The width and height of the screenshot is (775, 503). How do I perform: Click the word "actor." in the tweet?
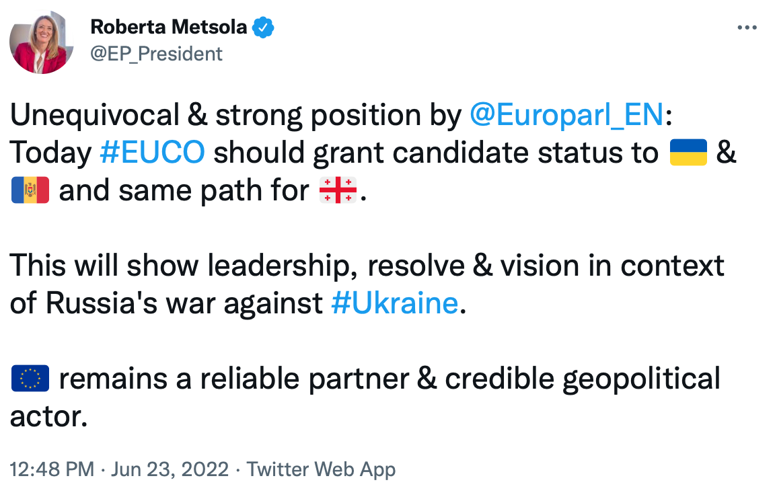point(49,416)
